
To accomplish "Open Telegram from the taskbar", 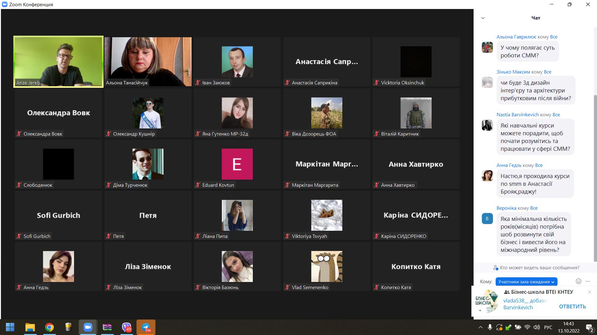I will tap(146, 327).
